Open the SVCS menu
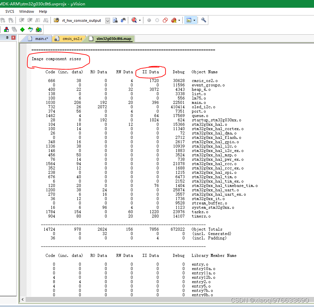Screen dimensions: 314x307 coord(10,11)
